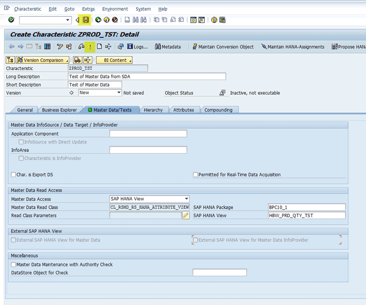Click the Print icon in the toolbar

127,20
